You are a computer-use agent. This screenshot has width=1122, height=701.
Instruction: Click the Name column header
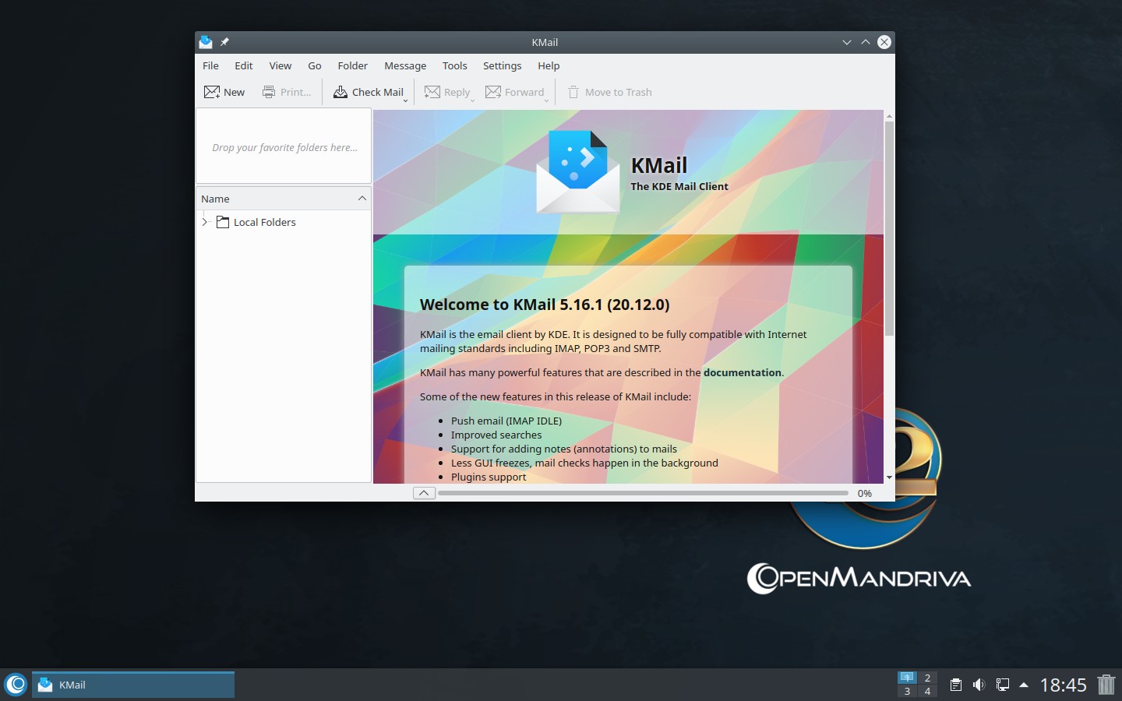pyautogui.click(x=284, y=199)
